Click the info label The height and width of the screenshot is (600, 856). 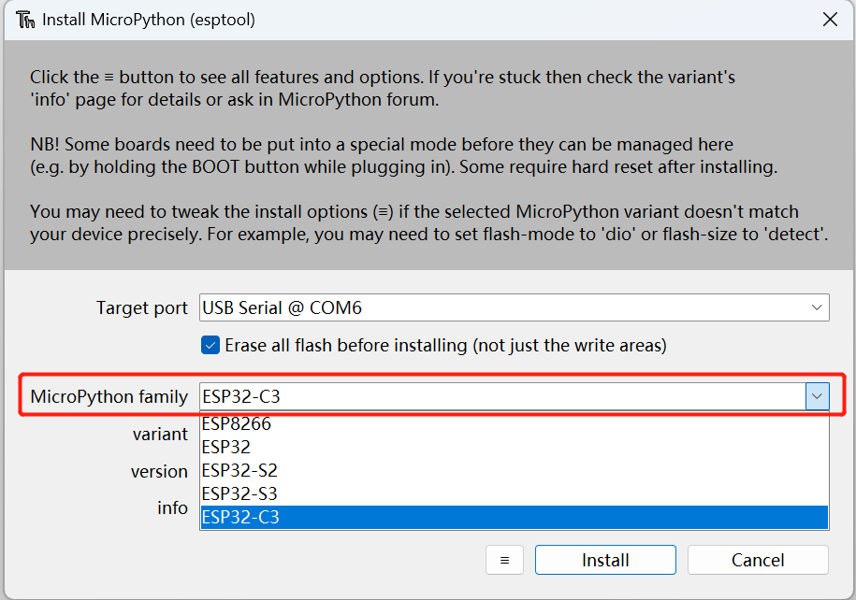[172, 507]
